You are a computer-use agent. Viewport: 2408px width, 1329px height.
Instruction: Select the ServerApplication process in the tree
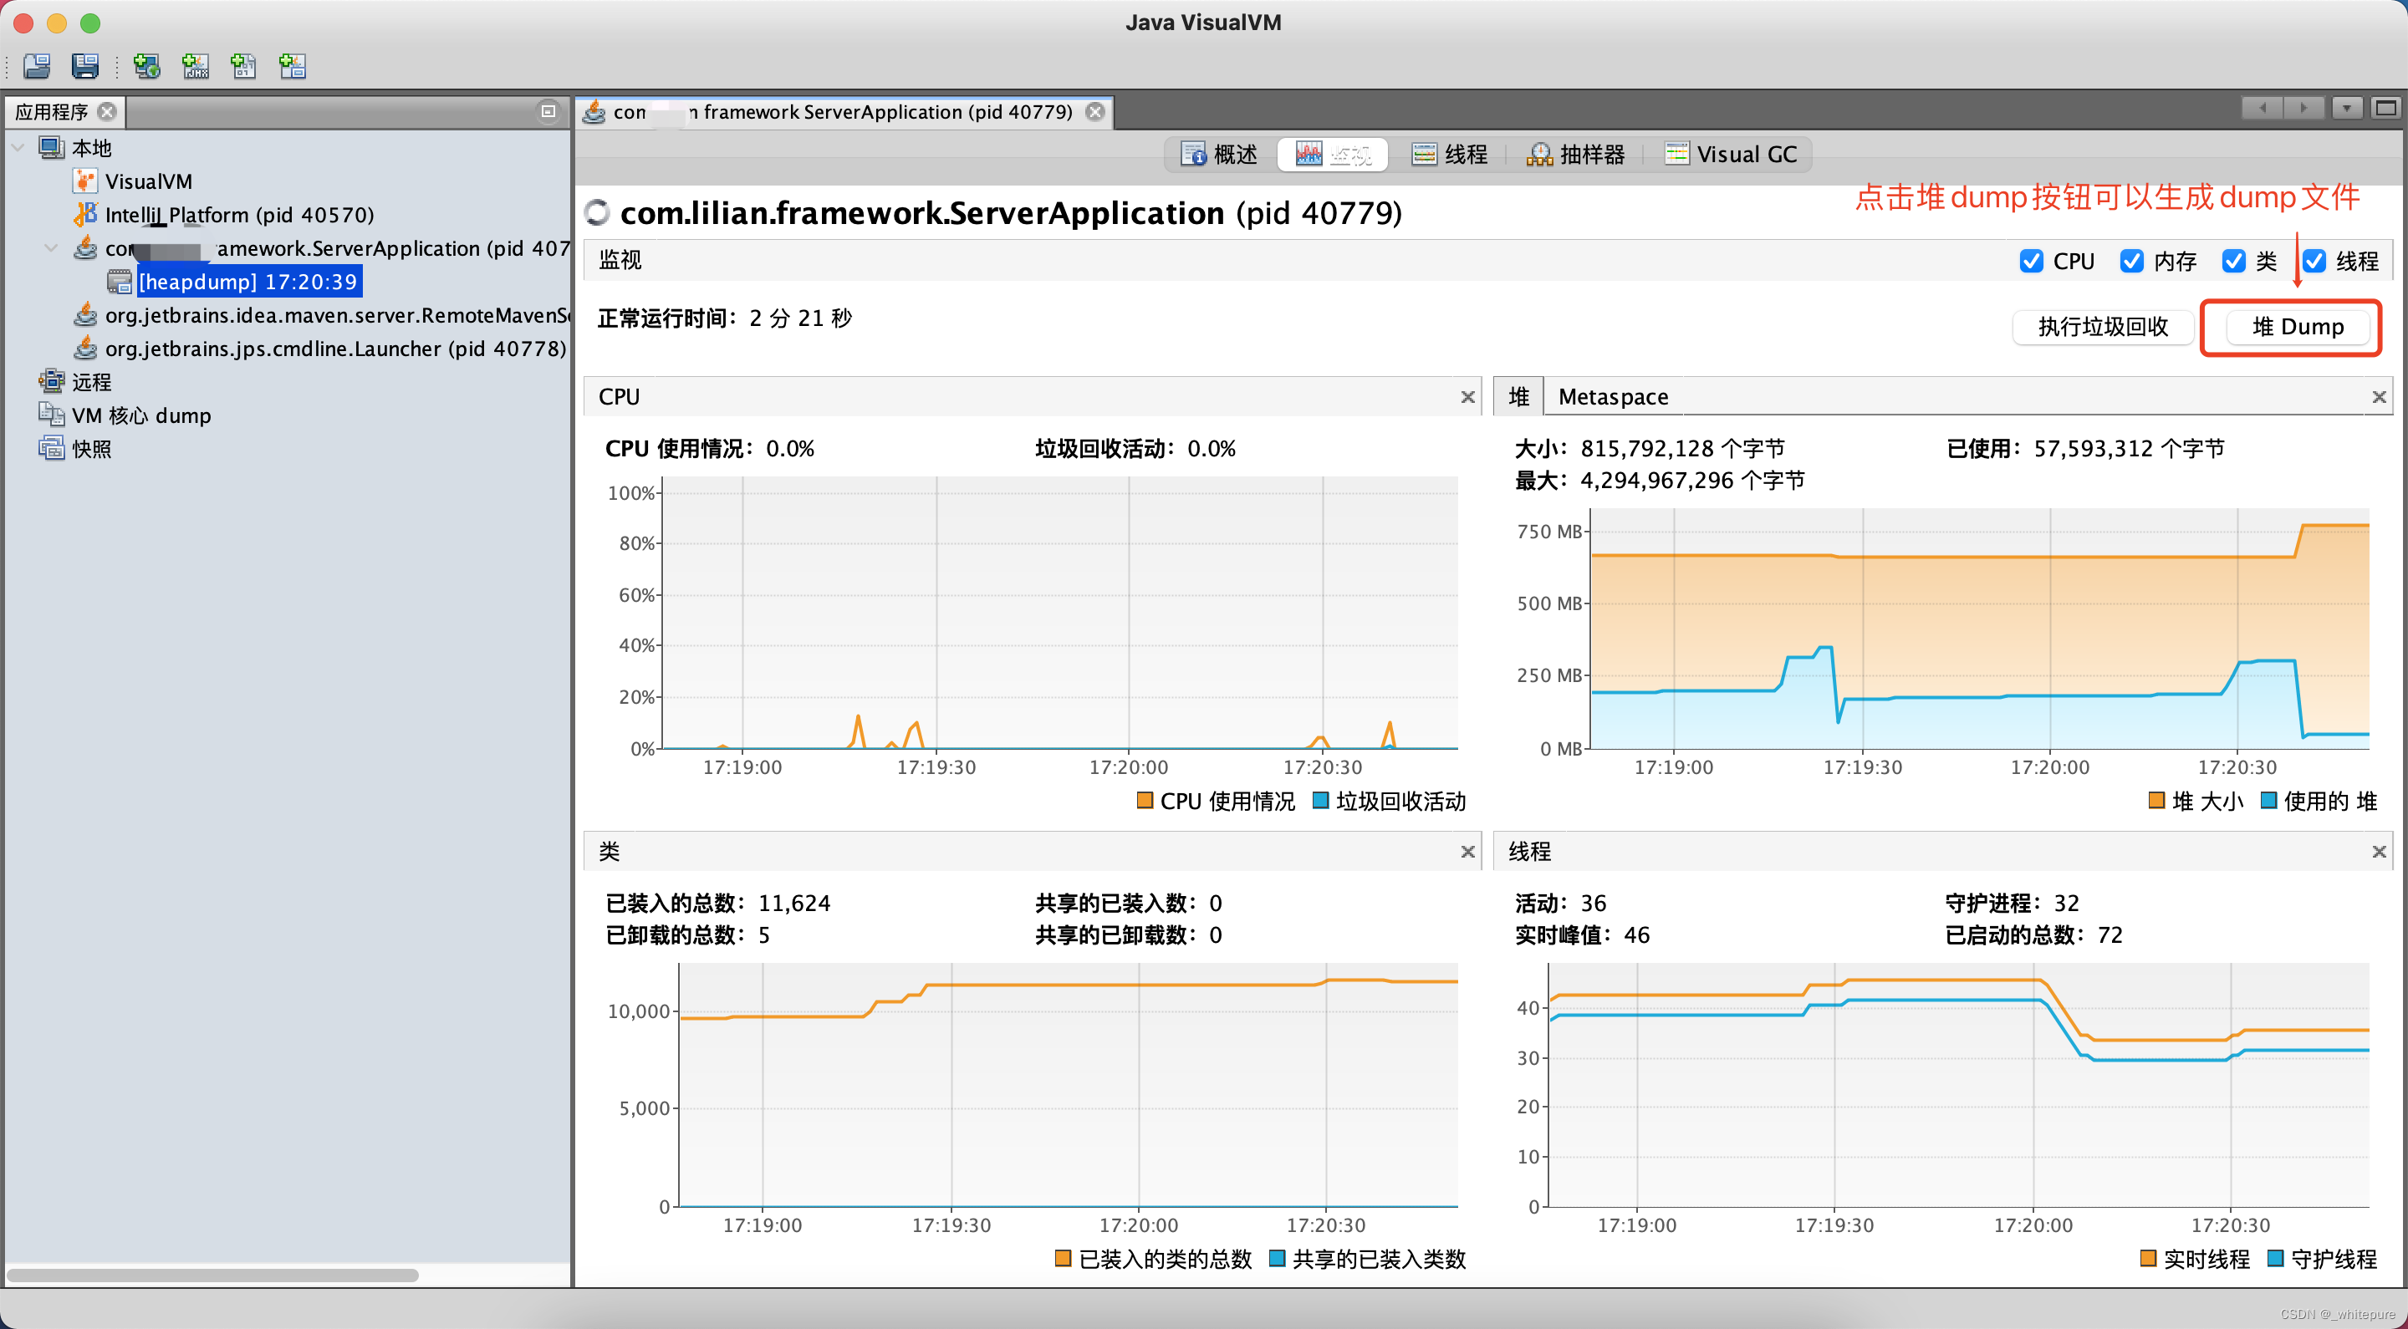338,248
